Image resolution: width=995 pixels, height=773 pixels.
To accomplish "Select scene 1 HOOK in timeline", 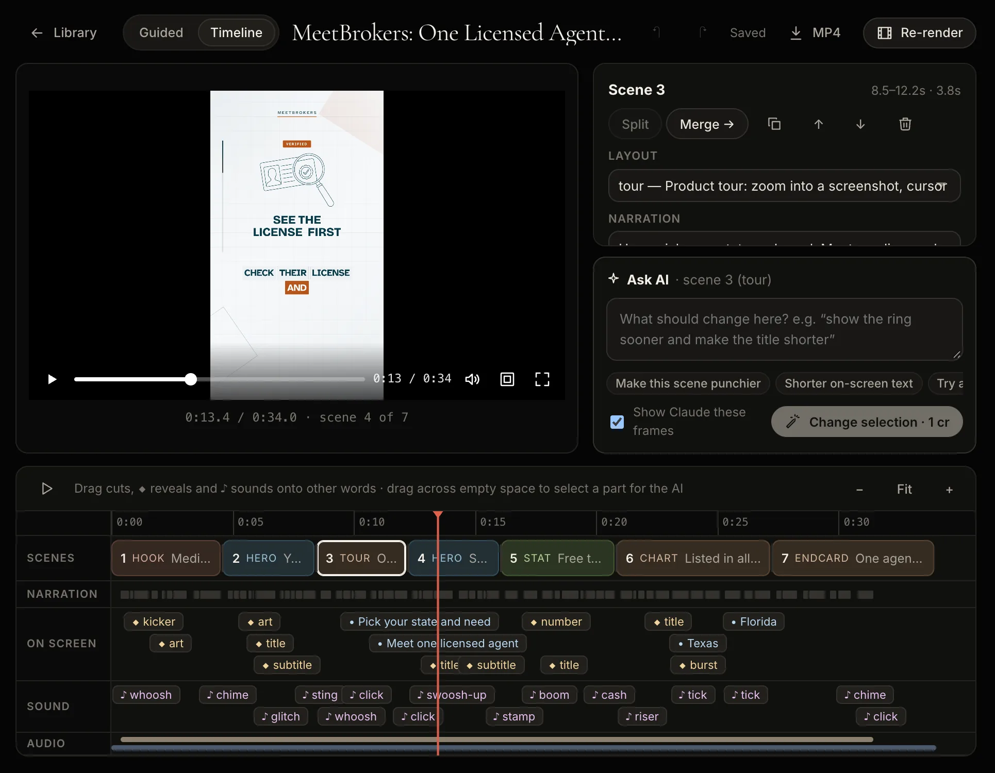I will 166,558.
